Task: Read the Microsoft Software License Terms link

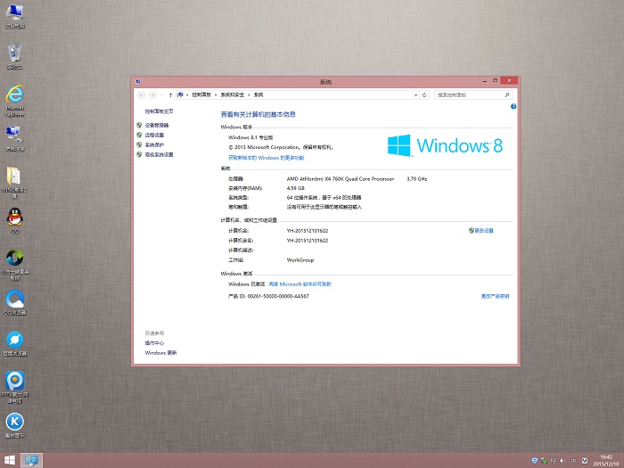Action: 300,284
